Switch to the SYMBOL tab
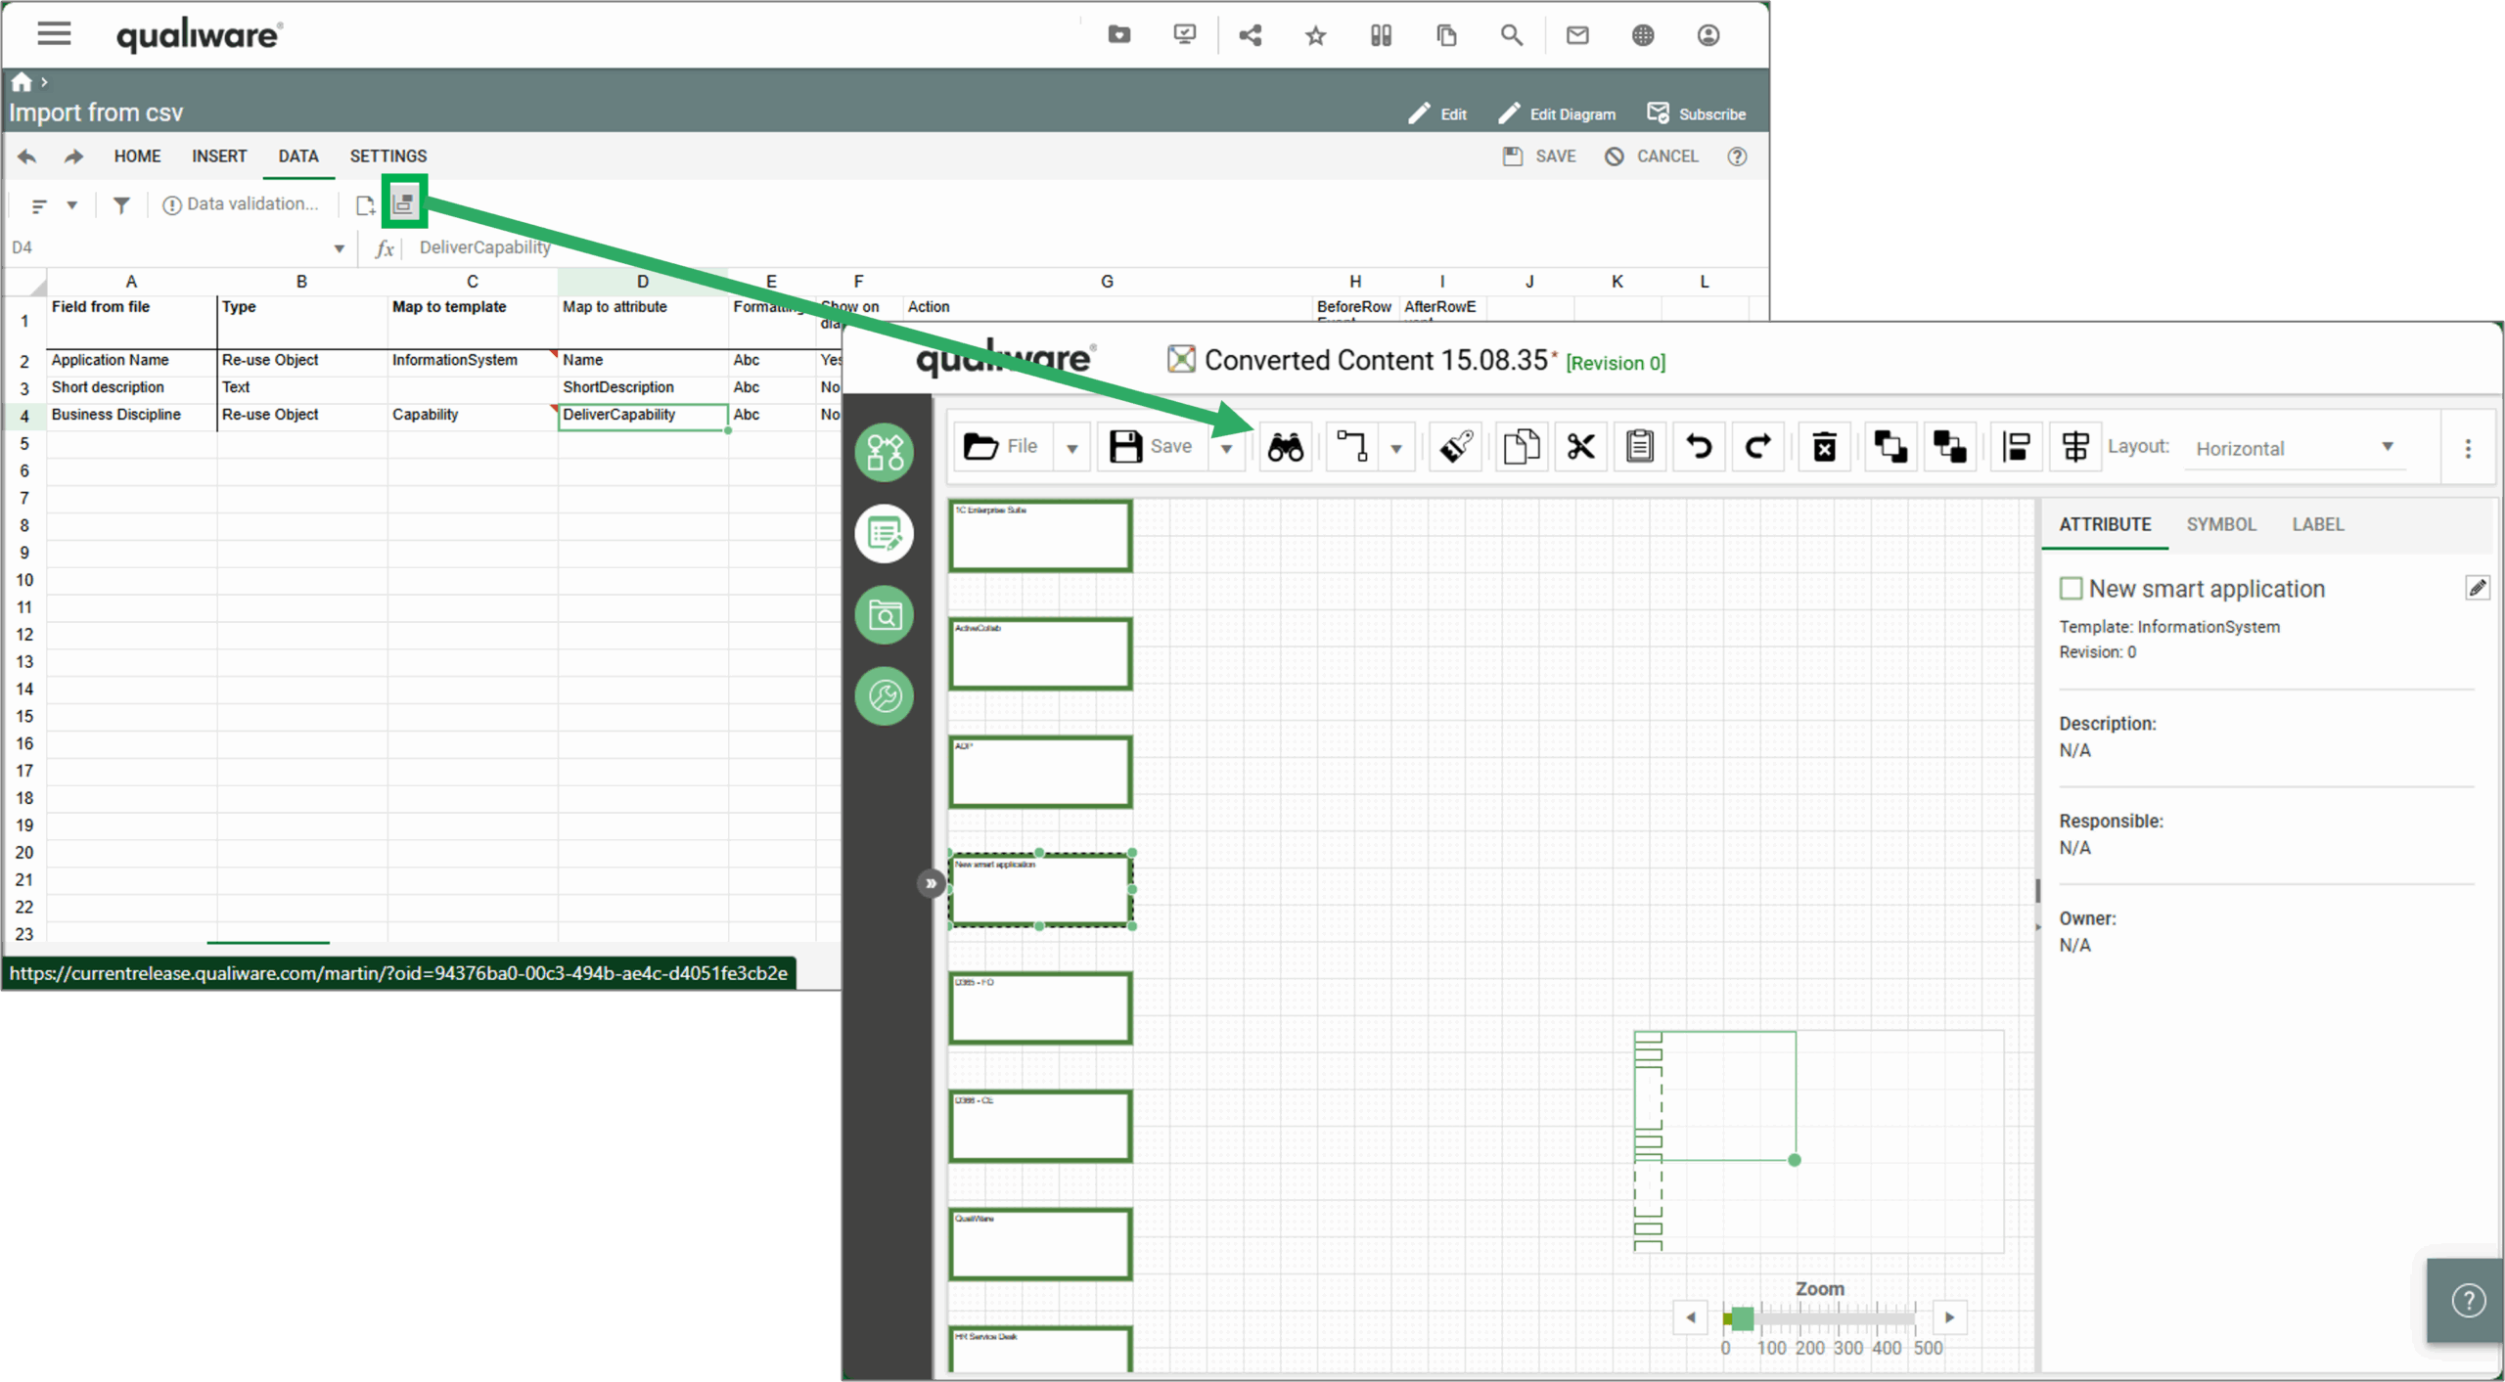 coord(2221,524)
